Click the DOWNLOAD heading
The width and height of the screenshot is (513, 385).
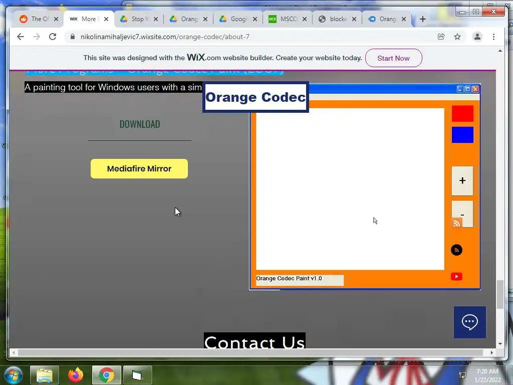140,124
